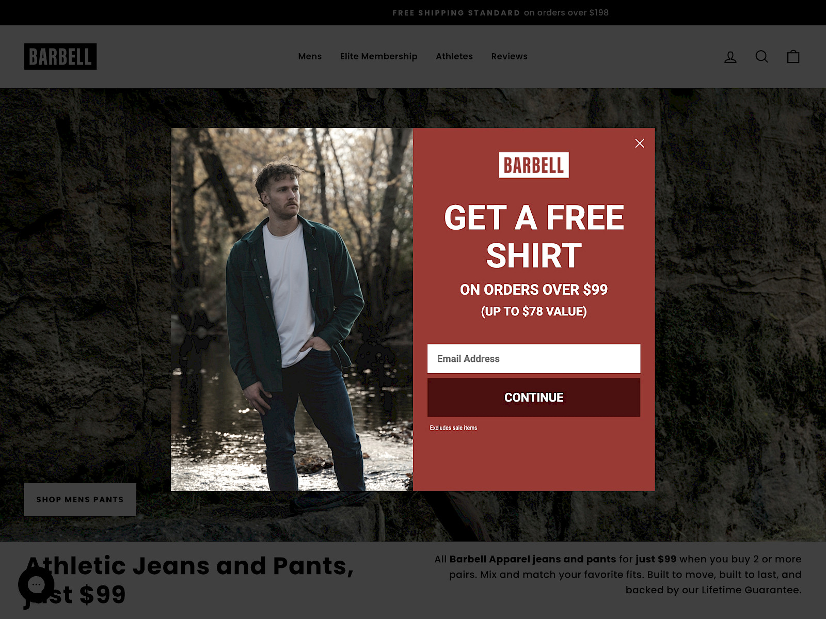Open the Athletes nav item
Viewport: 826px width, 619px height.
click(x=454, y=56)
